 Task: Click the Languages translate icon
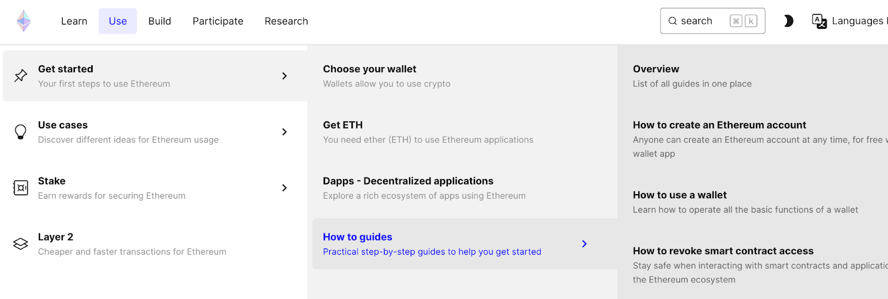(819, 21)
